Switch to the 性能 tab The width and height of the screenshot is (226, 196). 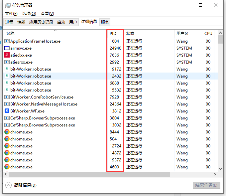pos(21,22)
